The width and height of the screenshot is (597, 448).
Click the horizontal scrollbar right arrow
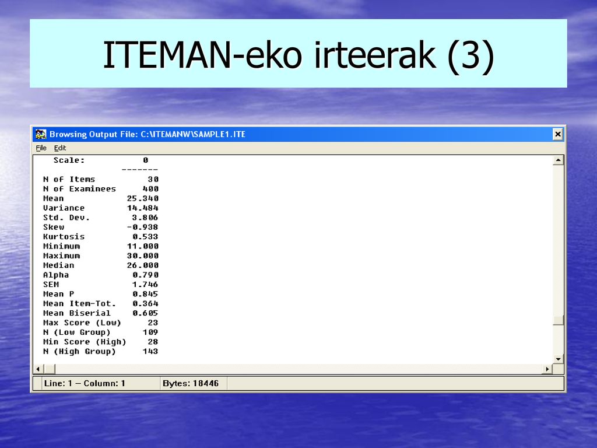[547, 369]
